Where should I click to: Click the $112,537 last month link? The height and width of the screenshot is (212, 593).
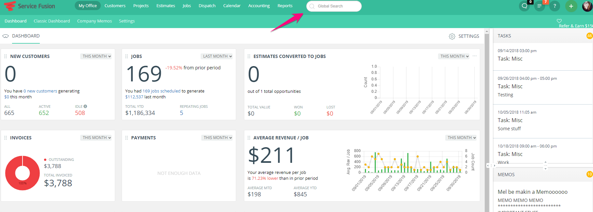(134, 97)
